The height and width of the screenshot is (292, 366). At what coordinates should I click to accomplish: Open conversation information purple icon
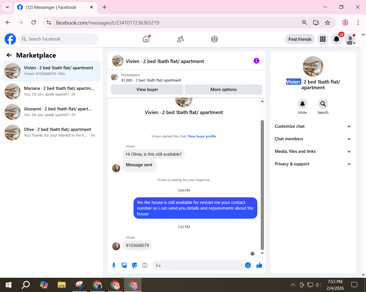point(256,61)
